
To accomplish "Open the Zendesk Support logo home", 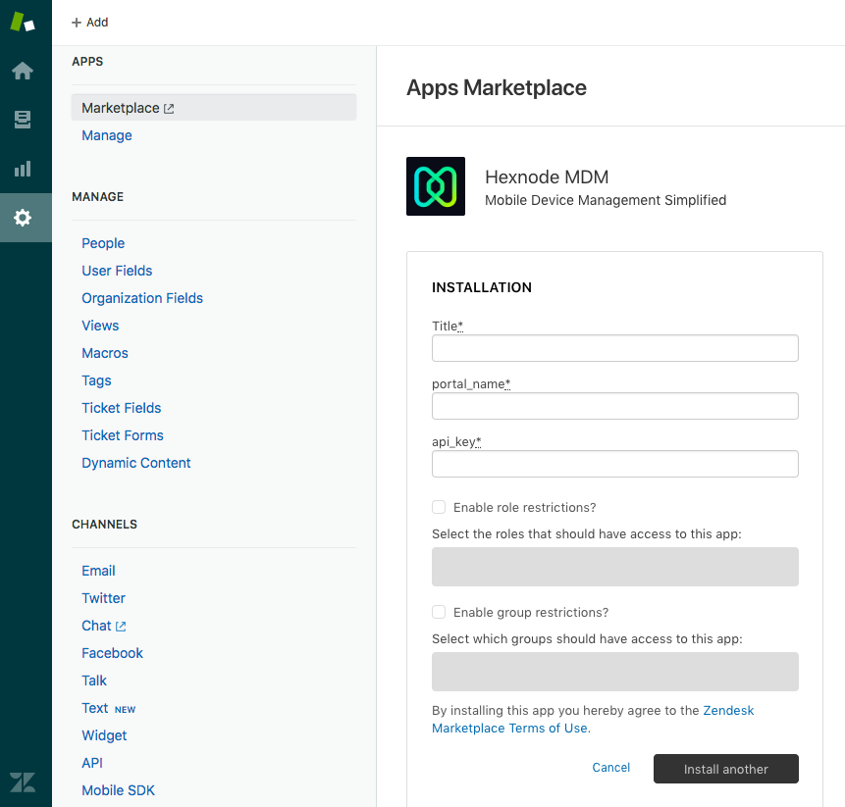I will [23, 23].
